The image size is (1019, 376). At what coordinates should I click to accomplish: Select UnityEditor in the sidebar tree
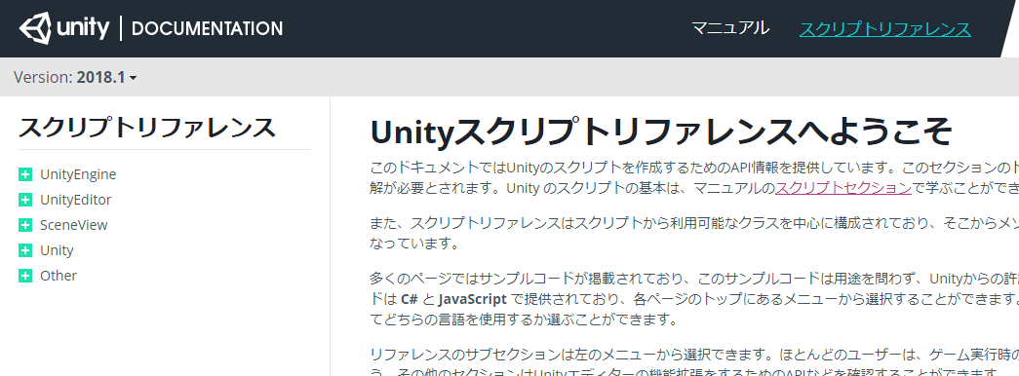(x=75, y=200)
